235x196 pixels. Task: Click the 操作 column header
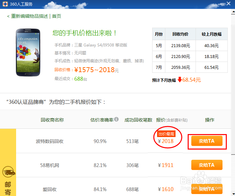[x=210, y=120]
